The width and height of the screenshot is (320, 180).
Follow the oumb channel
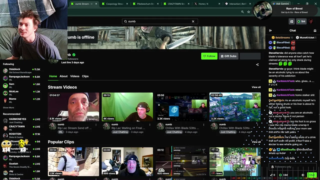[209, 56]
